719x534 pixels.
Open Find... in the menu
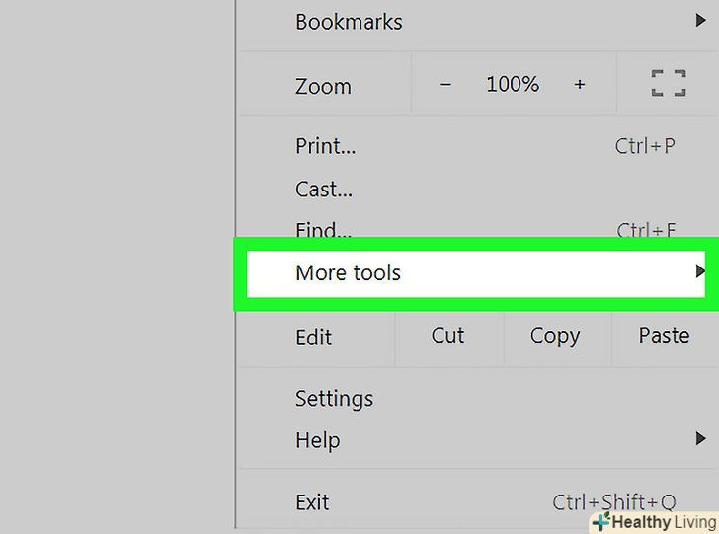click(323, 231)
